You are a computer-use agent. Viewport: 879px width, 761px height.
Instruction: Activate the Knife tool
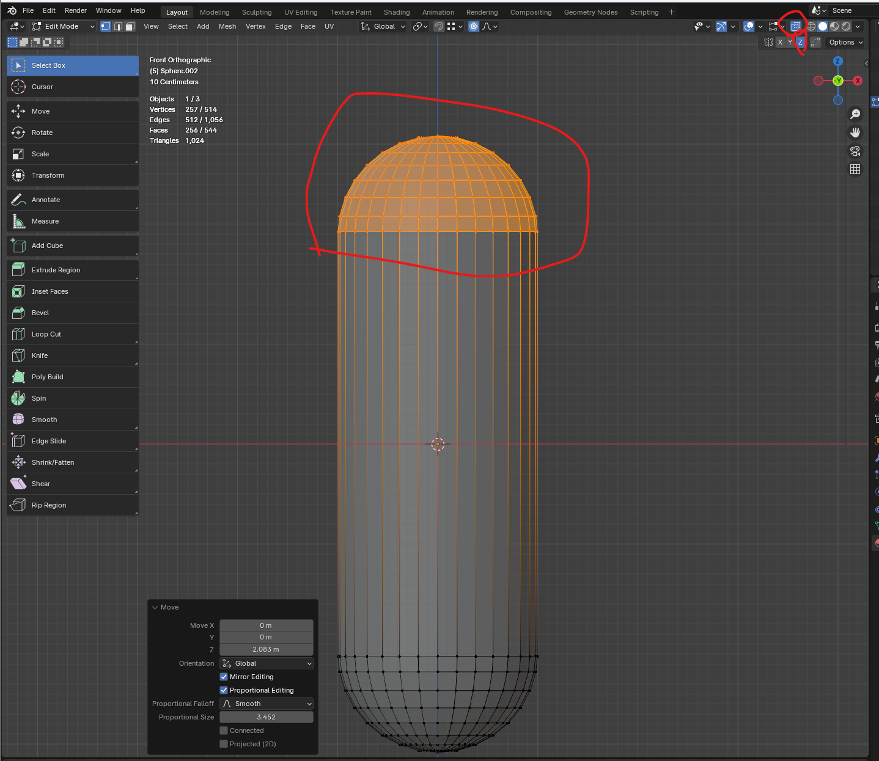40,355
